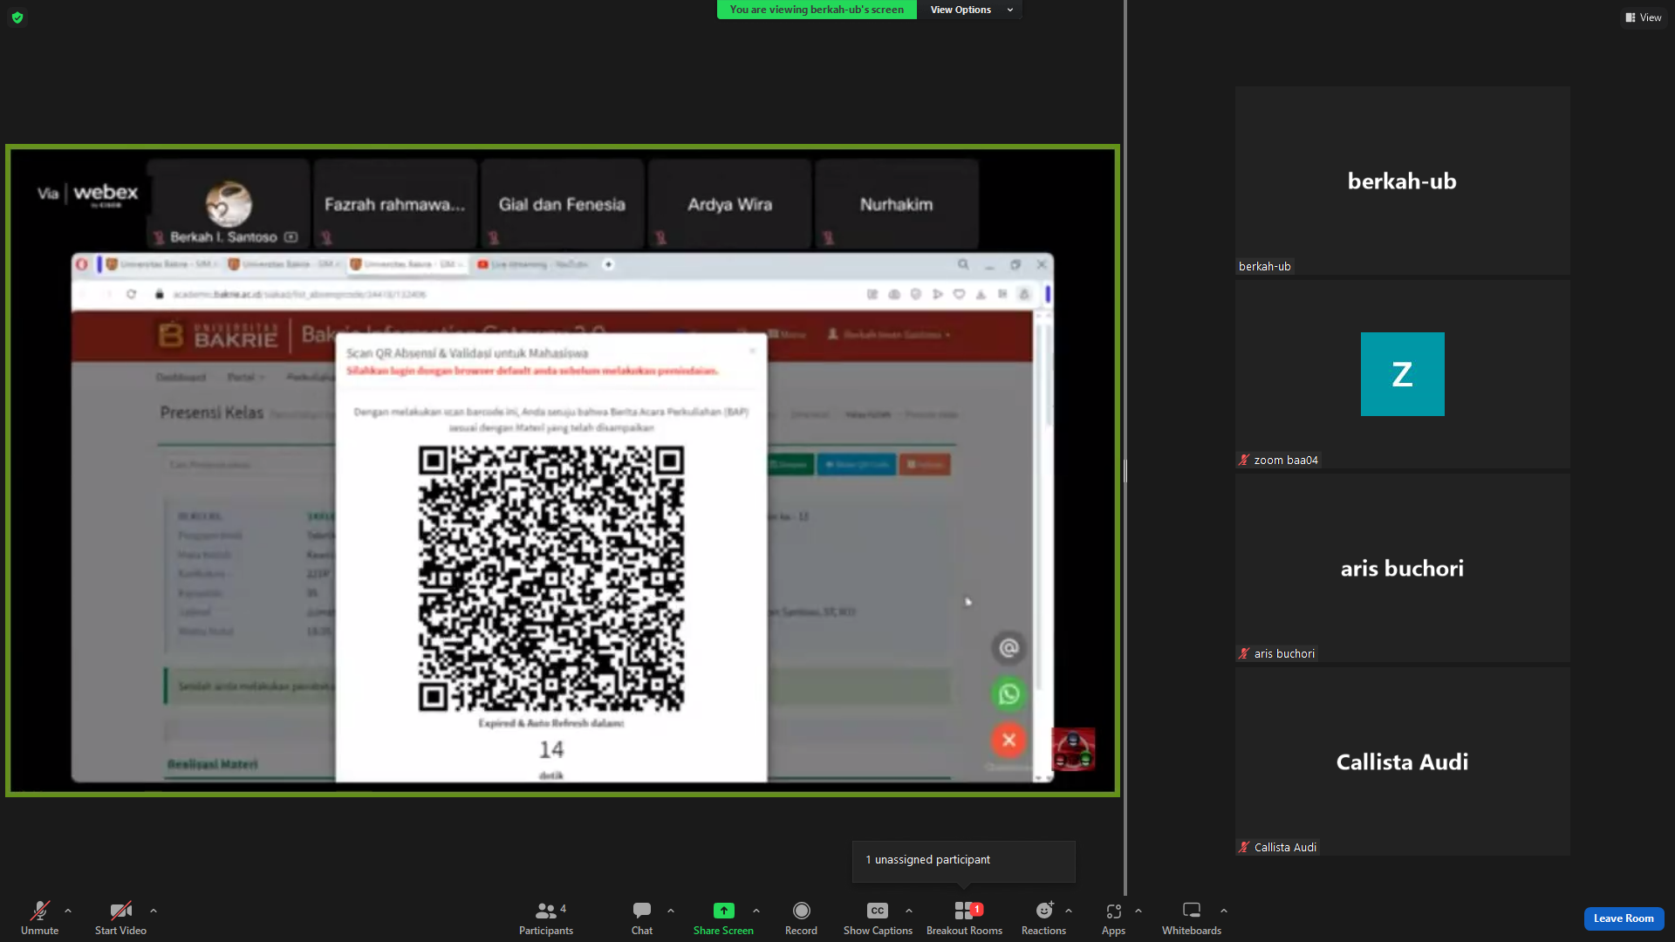The height and width of the screenshot is (942, 1675).
Task: Switch to the YouTube Live streaming tab
Action: click(x=533, y=264)
